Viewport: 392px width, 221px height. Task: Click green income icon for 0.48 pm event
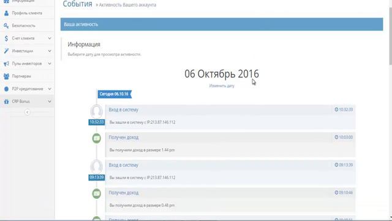[x=97, y=193]
